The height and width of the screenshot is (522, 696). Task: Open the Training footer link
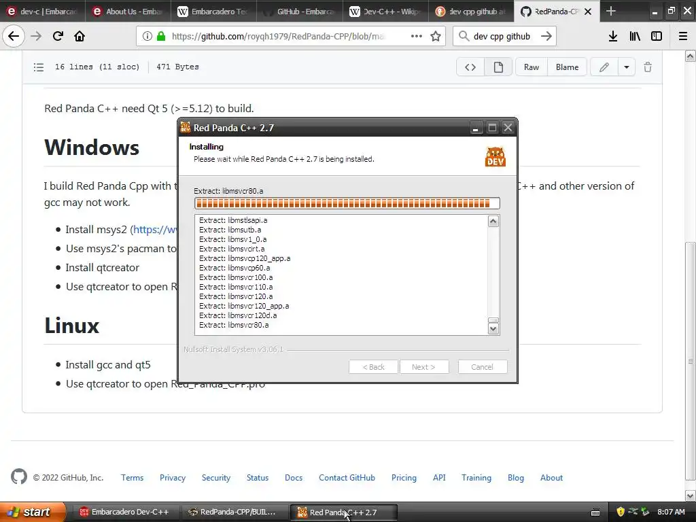pos(476,478)
